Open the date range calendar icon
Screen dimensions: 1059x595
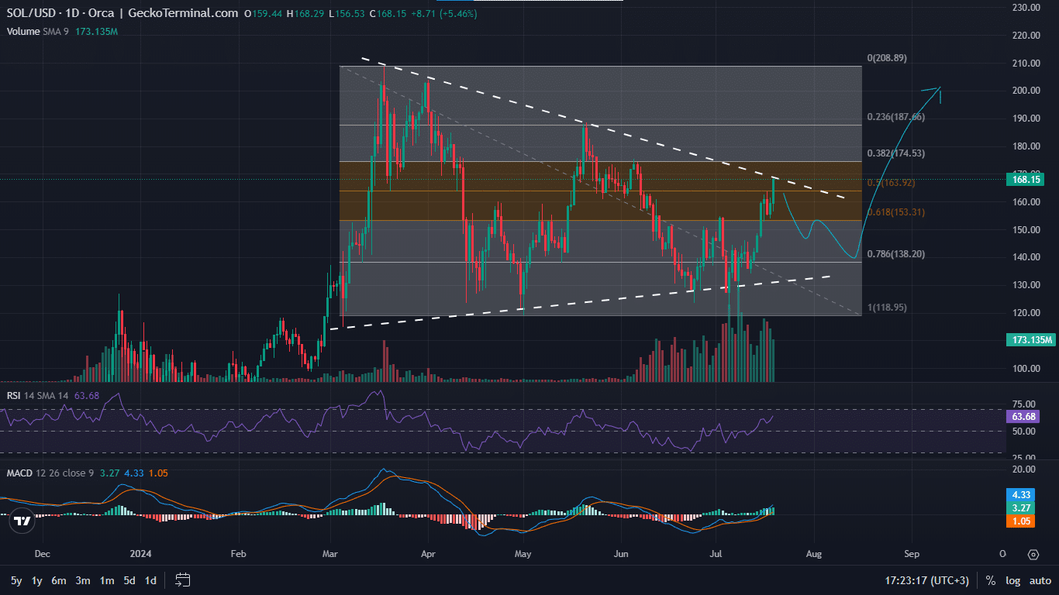(x=183, y=580)
